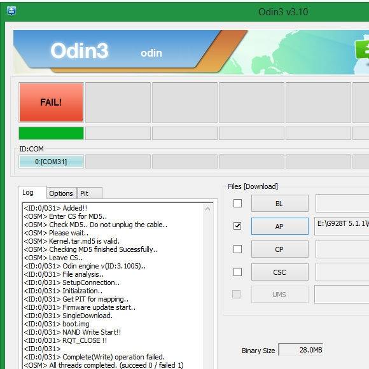Click the CP file path field
The width and height of the screenshot is (369, 369).
click(x=342, y=249)
